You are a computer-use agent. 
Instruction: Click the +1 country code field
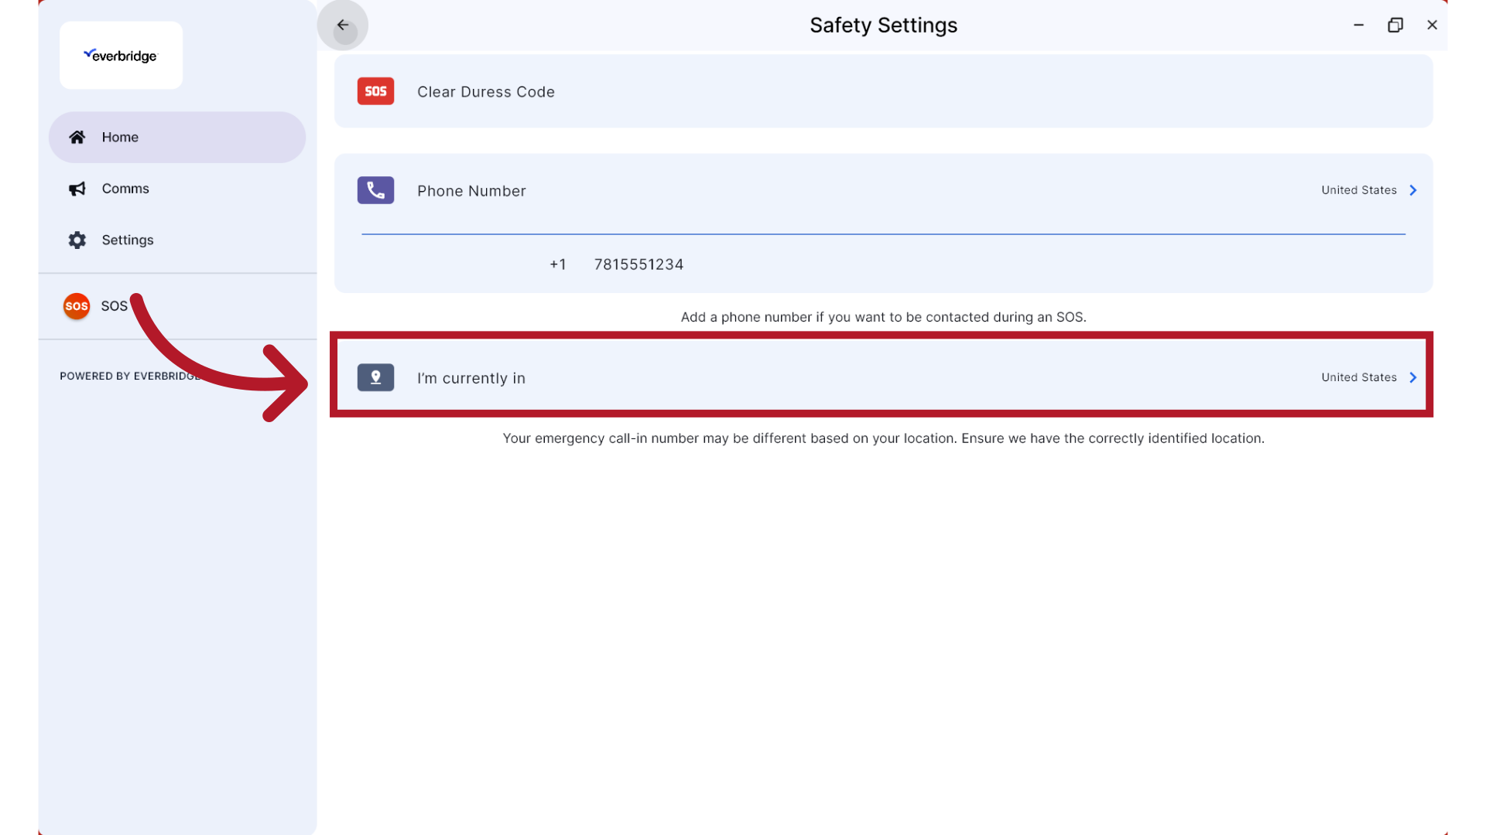557,264
